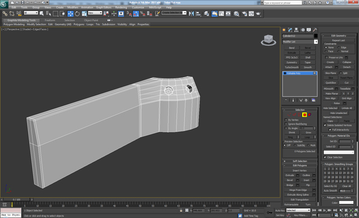Toggle the Window/Crossing selection icon

point(62,13)
